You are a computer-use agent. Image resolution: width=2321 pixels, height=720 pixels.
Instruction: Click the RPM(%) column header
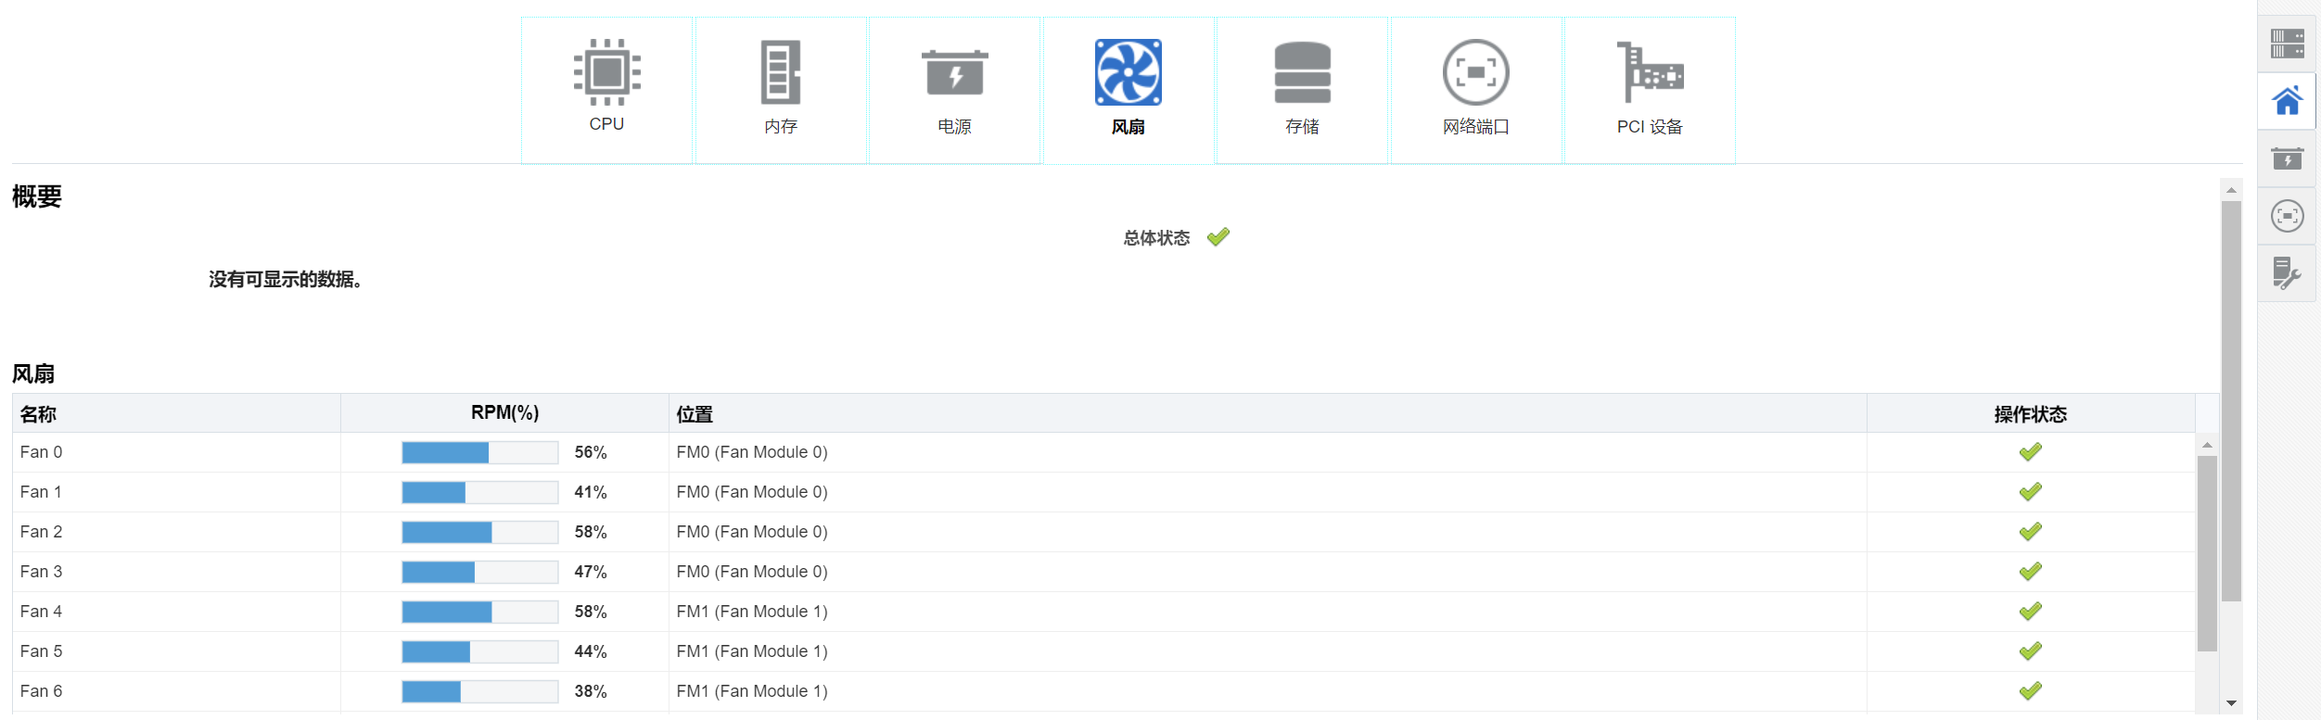(x=504, y=413)
